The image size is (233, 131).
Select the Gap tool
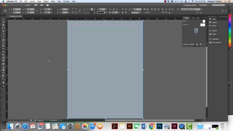click(3, 28)
